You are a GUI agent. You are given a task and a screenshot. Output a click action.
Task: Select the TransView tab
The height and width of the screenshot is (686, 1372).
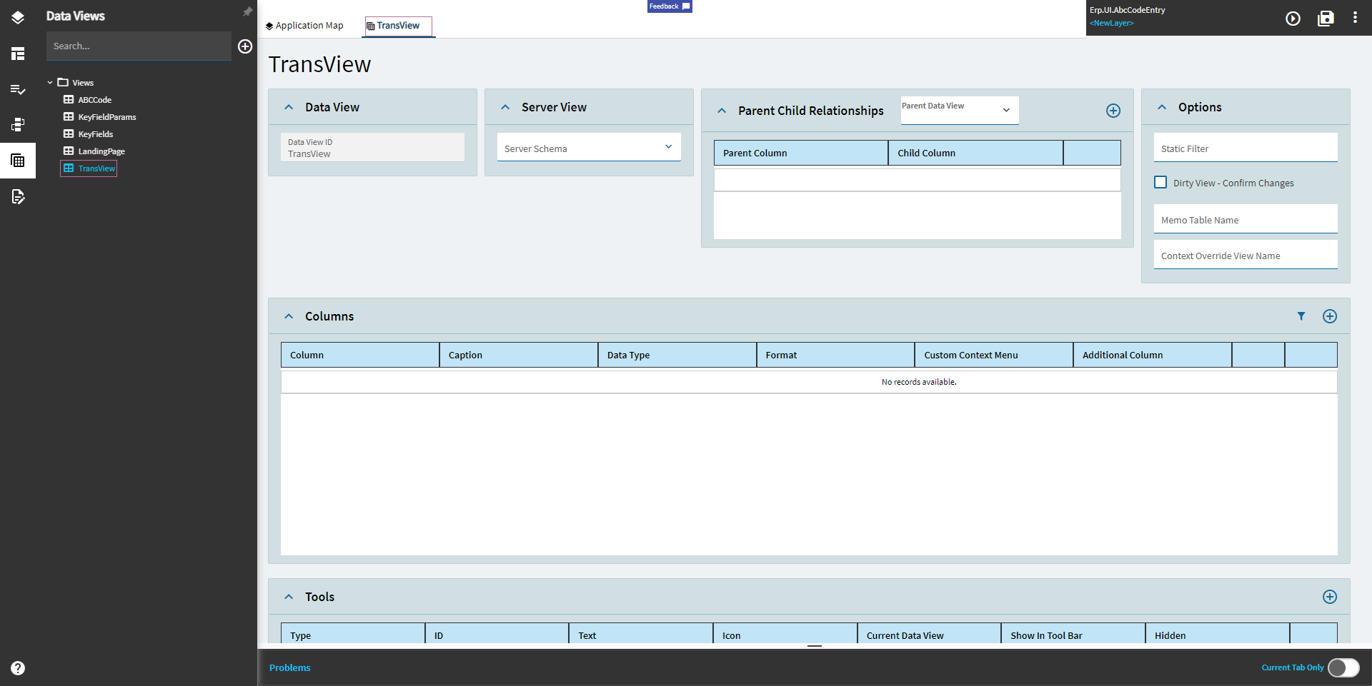coord(398,26)
